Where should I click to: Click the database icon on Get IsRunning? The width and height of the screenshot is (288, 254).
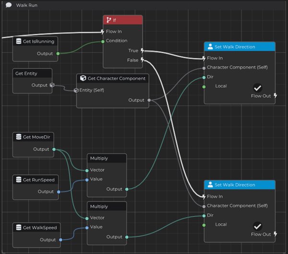point(19,41)
